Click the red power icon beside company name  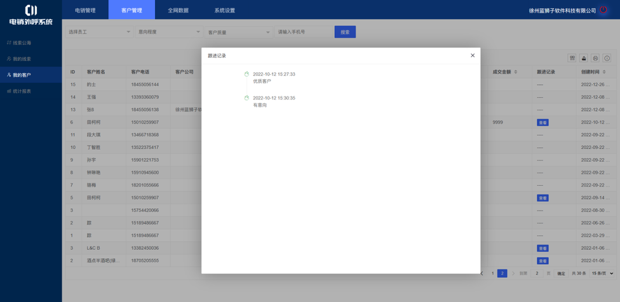(x=603, y=10)
